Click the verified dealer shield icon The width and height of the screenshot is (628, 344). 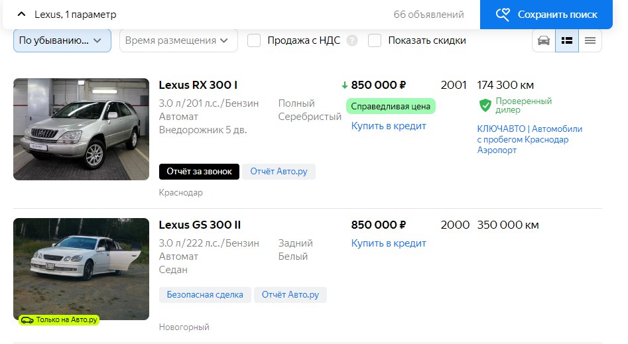pyautogui.click(x=485, y=105)
